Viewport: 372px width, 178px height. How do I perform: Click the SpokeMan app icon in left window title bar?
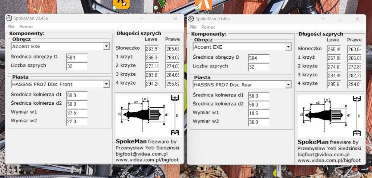coord(9,18)
